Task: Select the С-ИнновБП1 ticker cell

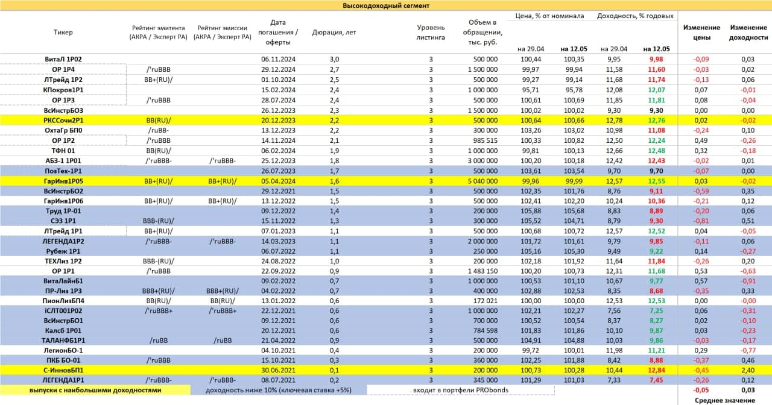Action: (x=63, y=370)
